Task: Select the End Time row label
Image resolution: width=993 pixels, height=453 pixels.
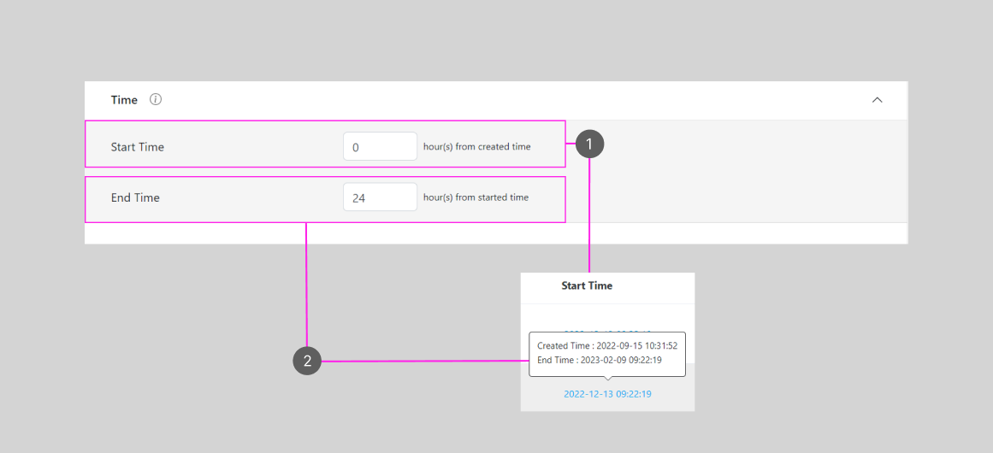Action: tap(135, 197)
